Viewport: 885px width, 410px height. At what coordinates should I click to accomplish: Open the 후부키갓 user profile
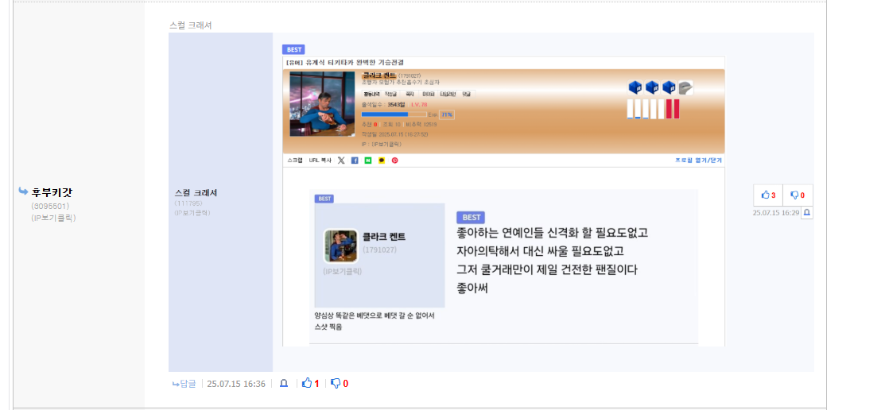click(52, 192)
